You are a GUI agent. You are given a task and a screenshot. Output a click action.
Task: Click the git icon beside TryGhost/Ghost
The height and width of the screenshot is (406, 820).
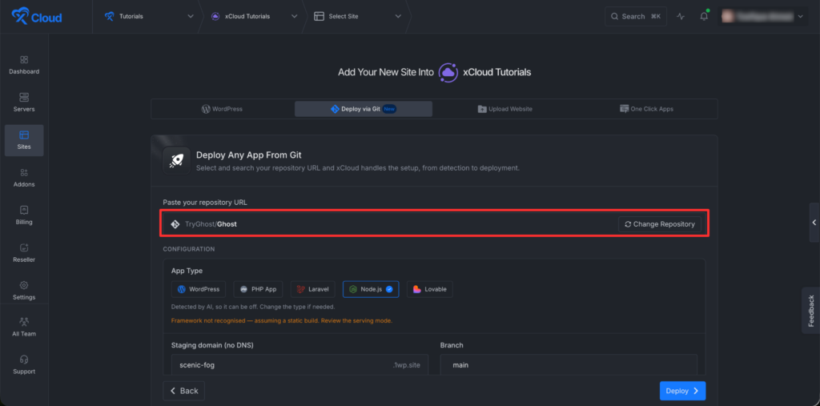175,224
